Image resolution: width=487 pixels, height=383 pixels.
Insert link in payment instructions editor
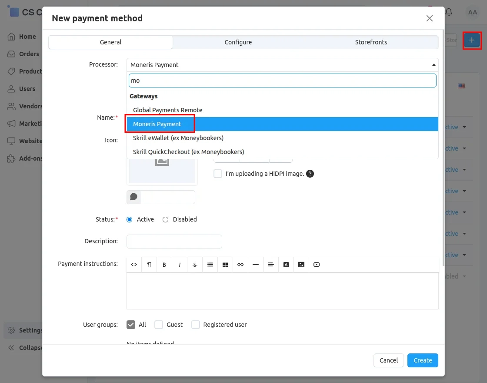[x=240, y=265]
